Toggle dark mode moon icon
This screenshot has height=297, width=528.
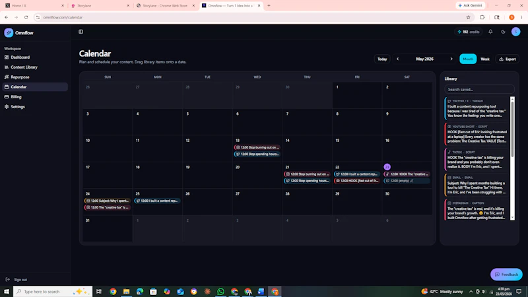(503, 32)
